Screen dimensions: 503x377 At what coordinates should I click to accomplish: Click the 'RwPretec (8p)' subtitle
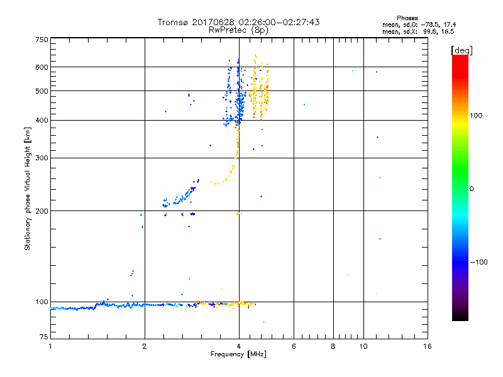pos(238,30)
